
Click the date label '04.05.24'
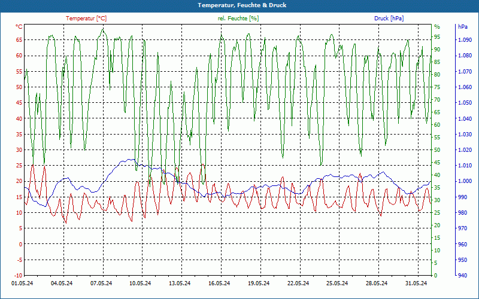[x=62, y=283]
